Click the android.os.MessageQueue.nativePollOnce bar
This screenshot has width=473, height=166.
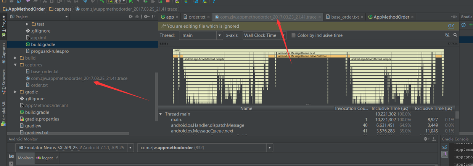(311, 56)
